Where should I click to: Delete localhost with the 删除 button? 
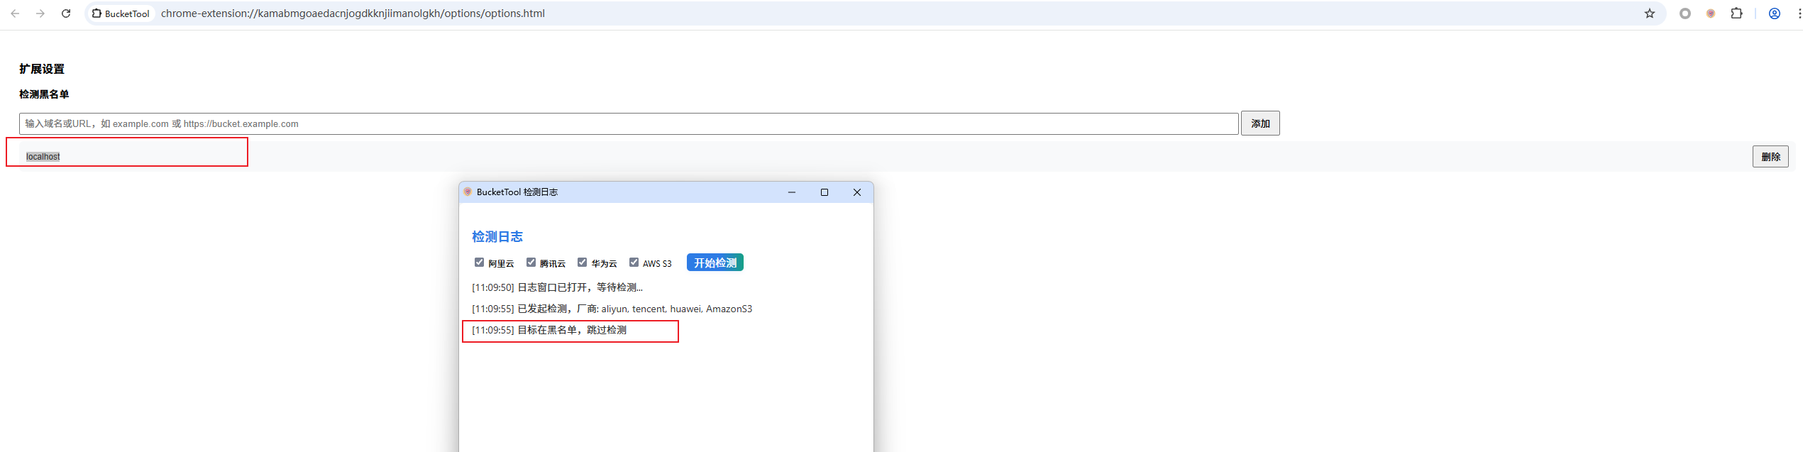(1770, 157)
